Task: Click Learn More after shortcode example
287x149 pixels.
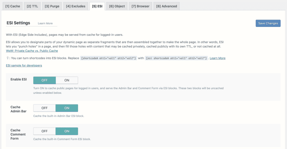Action: tap(217, 58)
